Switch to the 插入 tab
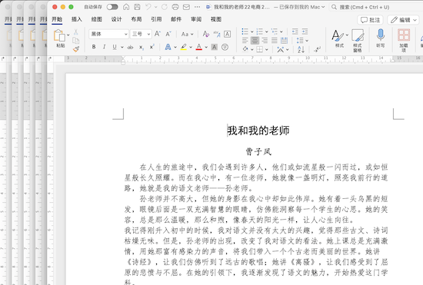Viewport: 423px width, 285px height. (77, 19)
